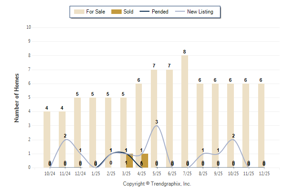Click the 3/25 Sold bar
The height and width of the screenshot is (195, 290).
129,161
